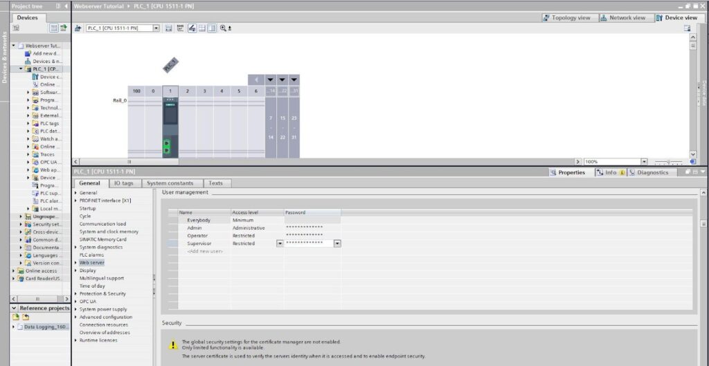Click the Add new user entry
Screen dimensions: 709x366
[x=205, y=251]
